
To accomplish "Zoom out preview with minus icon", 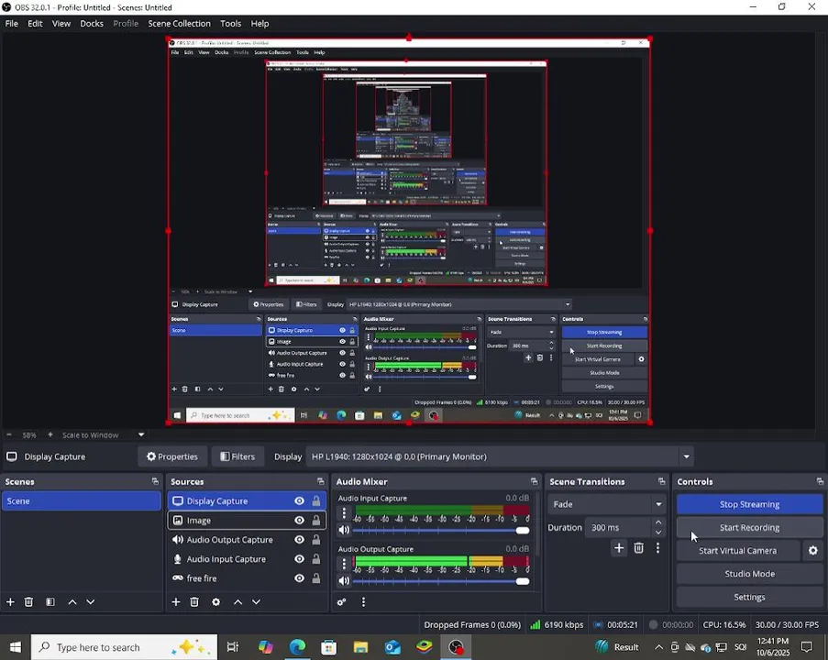I will click(9, 434).
